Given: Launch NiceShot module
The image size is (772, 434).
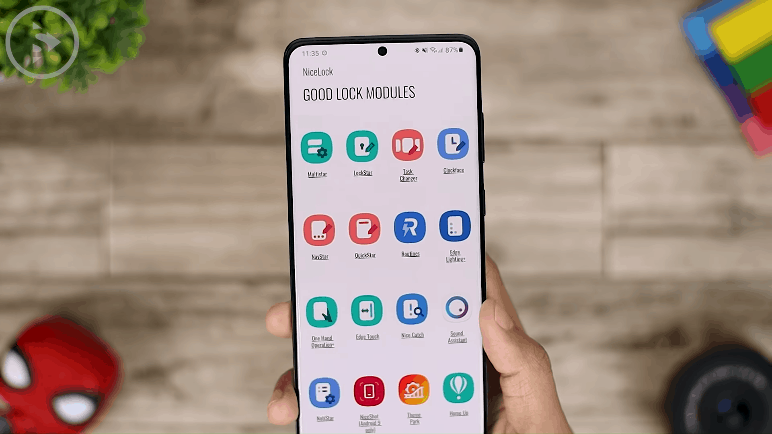Looking at the screenshot, I should click(370, 392).
